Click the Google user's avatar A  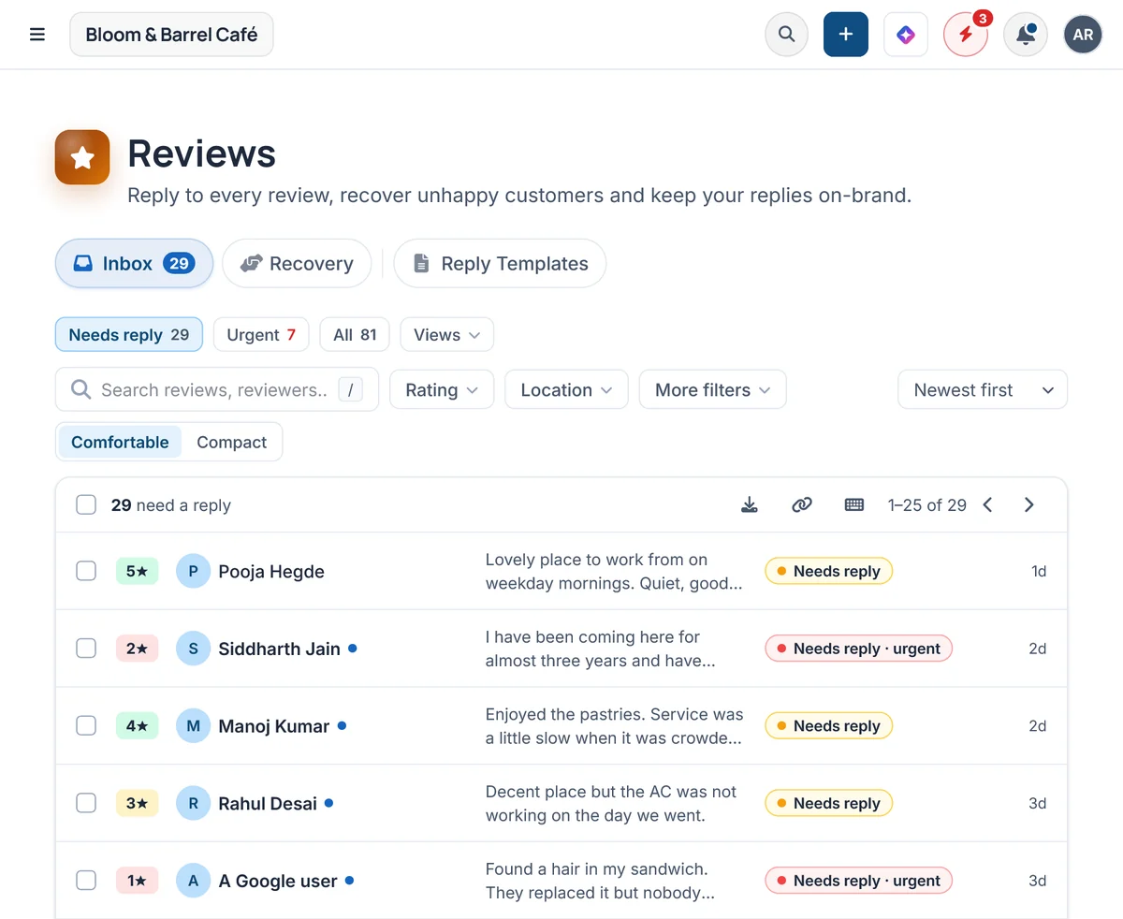[193, 881]
